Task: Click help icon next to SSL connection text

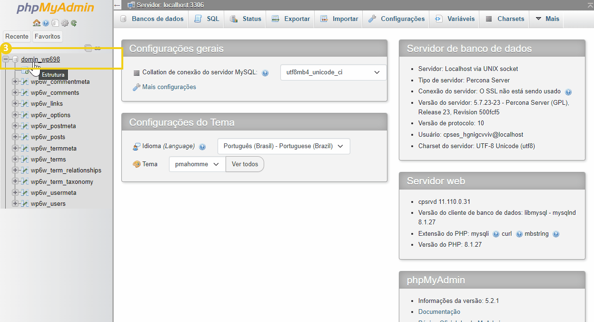Action: pyautogui.click(x=568, y=92)
